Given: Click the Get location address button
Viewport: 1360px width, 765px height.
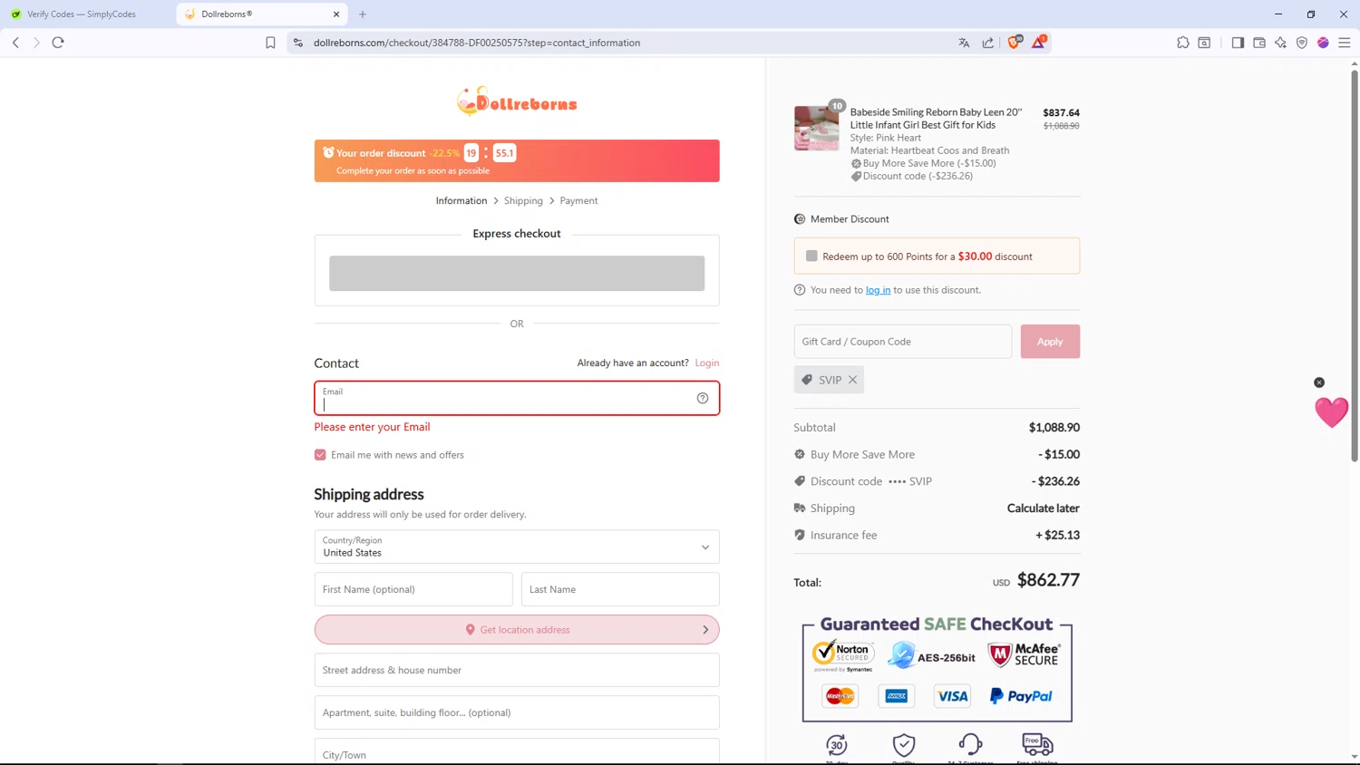Looking at the screenshot, I should (x=517, y=630).
